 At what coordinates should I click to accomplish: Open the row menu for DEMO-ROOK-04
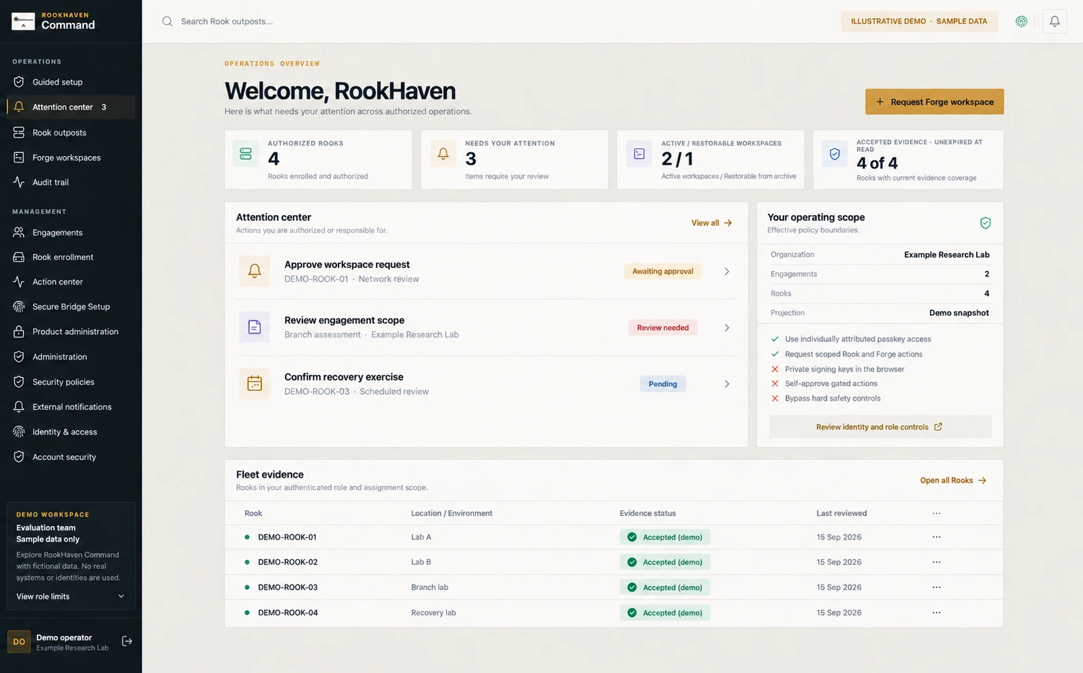(x=937, y=612)
